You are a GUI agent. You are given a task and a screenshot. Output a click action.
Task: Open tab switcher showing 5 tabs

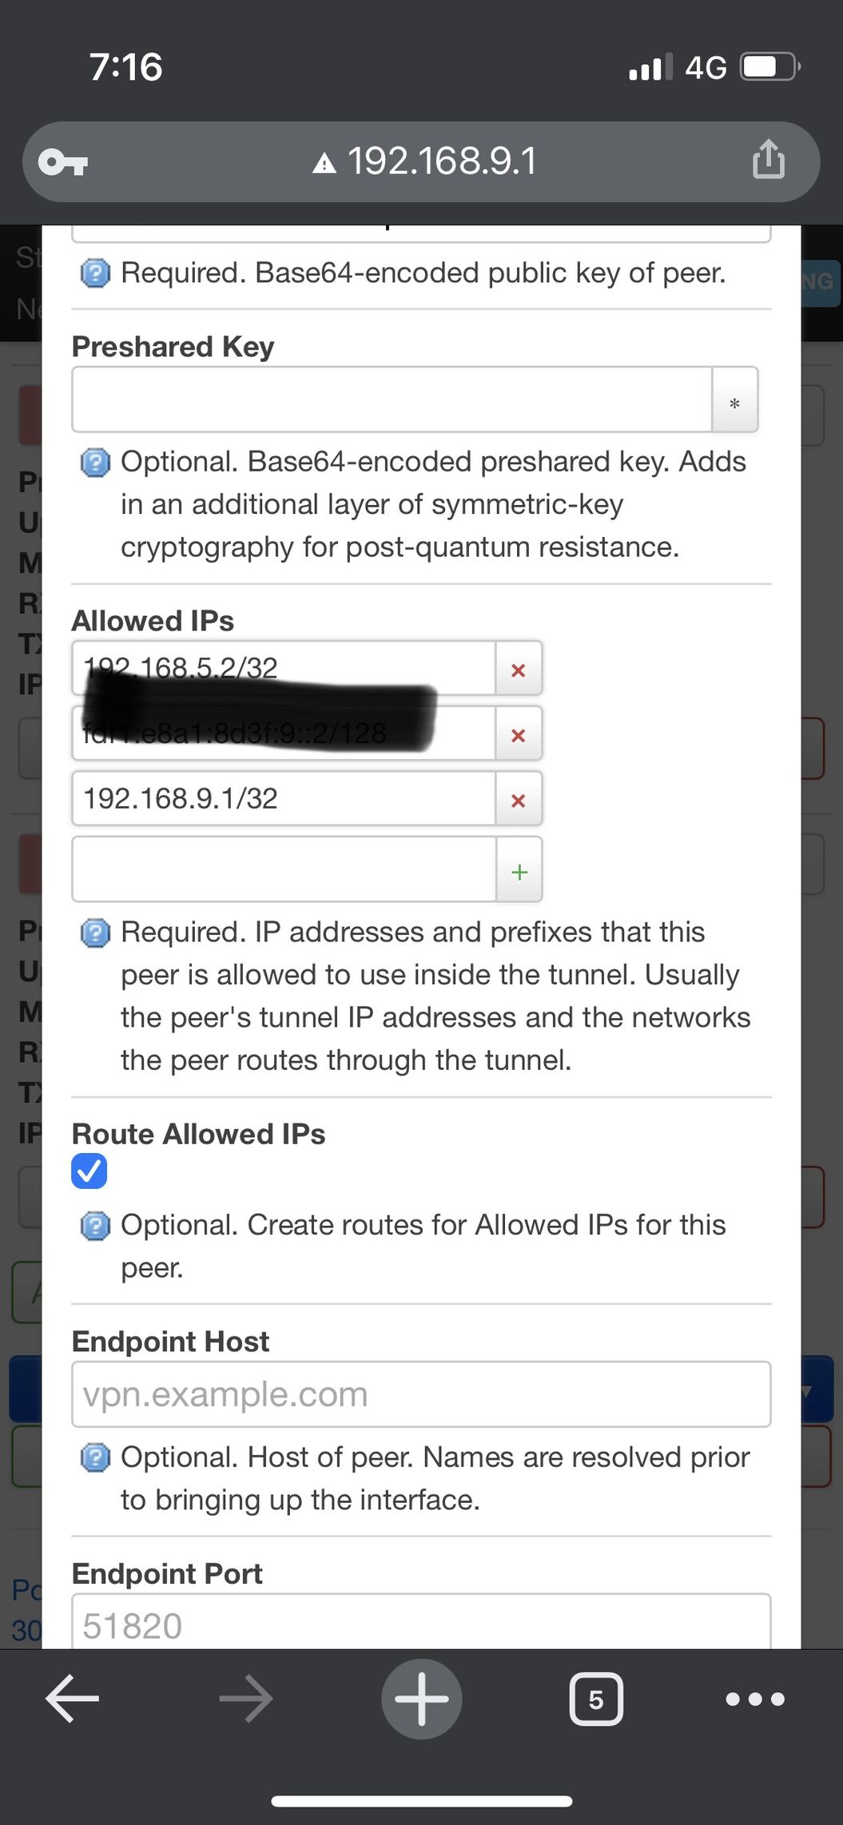tap(596, 1699)
